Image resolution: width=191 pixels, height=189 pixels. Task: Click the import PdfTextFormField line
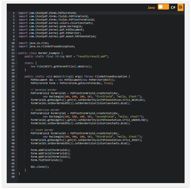(x=57, y=20)
